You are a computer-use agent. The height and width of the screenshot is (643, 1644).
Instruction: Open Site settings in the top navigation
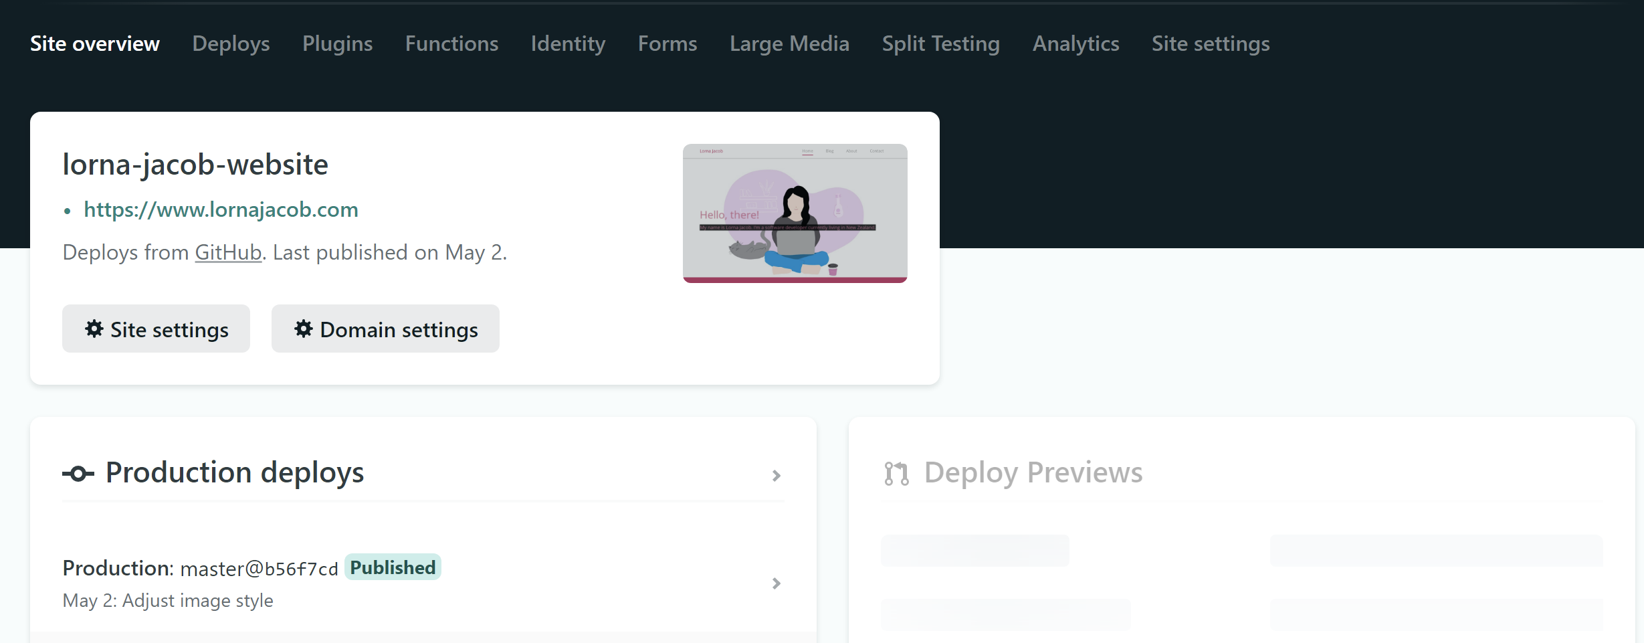pos(1211,43)
